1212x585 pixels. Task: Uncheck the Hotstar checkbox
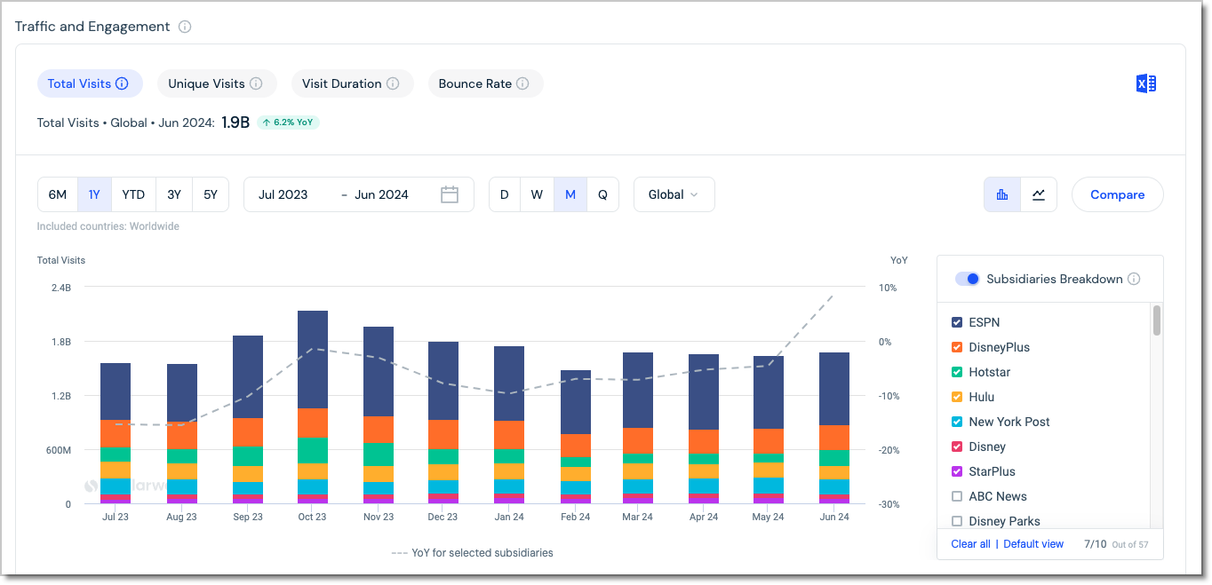tap(957, 372)
